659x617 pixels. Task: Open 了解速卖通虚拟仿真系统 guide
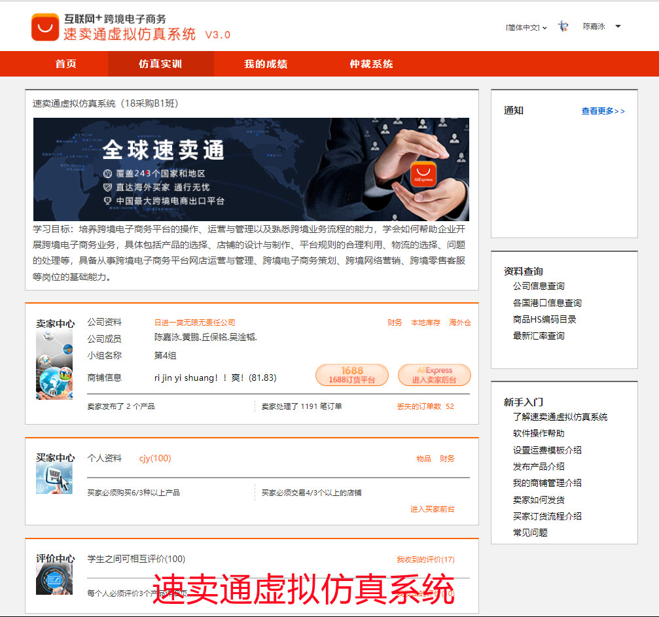coord(560,417)
